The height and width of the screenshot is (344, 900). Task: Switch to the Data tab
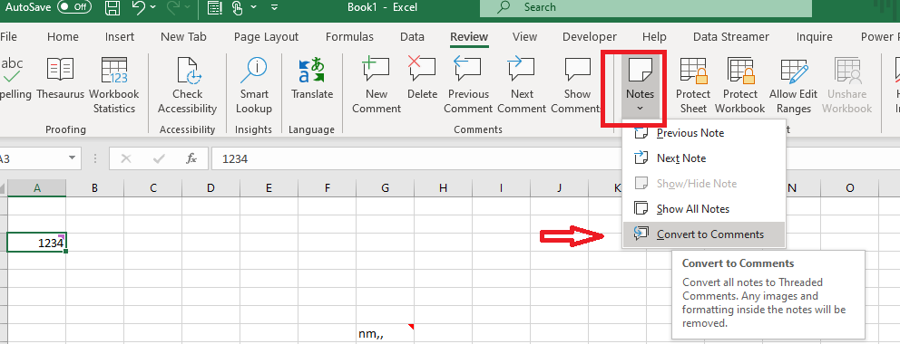click(x=412, y=36)
